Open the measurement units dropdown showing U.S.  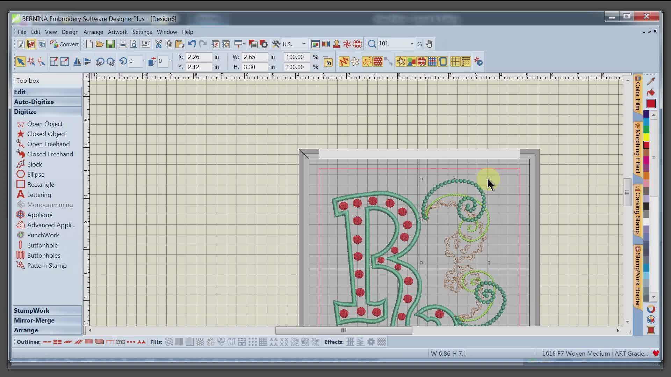[303, 44]
